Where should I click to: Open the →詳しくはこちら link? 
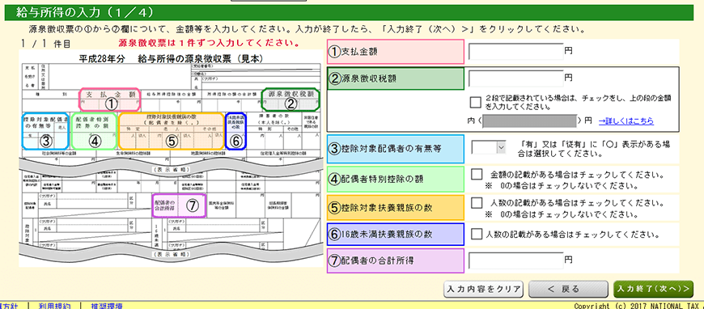626,121
